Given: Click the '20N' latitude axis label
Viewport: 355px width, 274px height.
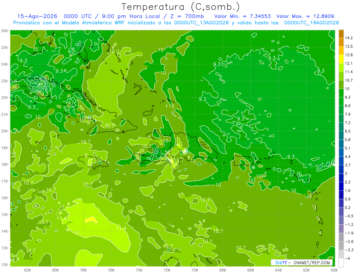Looking at the screenshot, I should (4, 131).
